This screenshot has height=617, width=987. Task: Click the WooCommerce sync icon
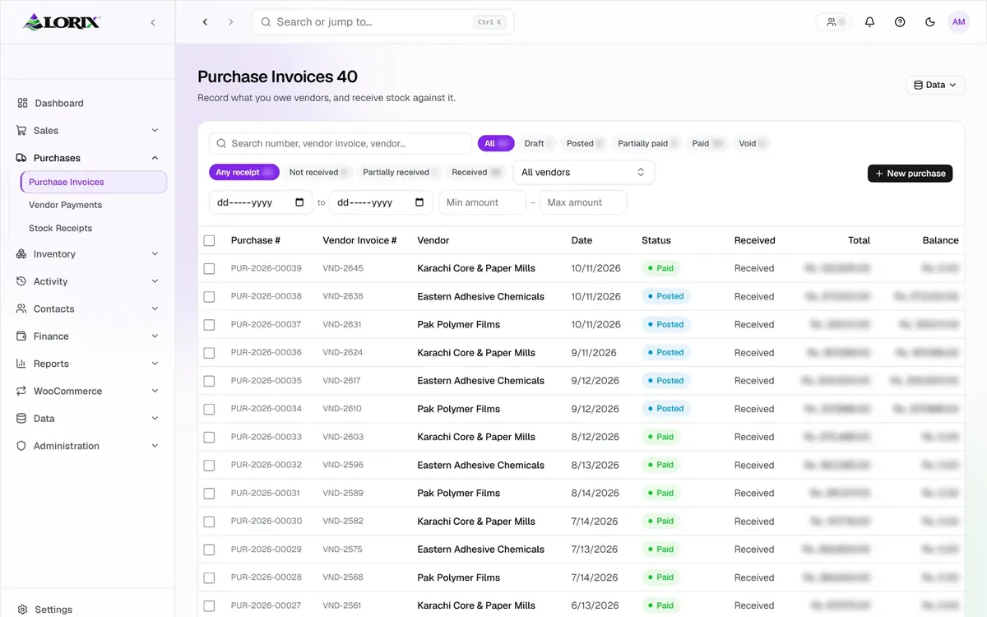point(21,391)
